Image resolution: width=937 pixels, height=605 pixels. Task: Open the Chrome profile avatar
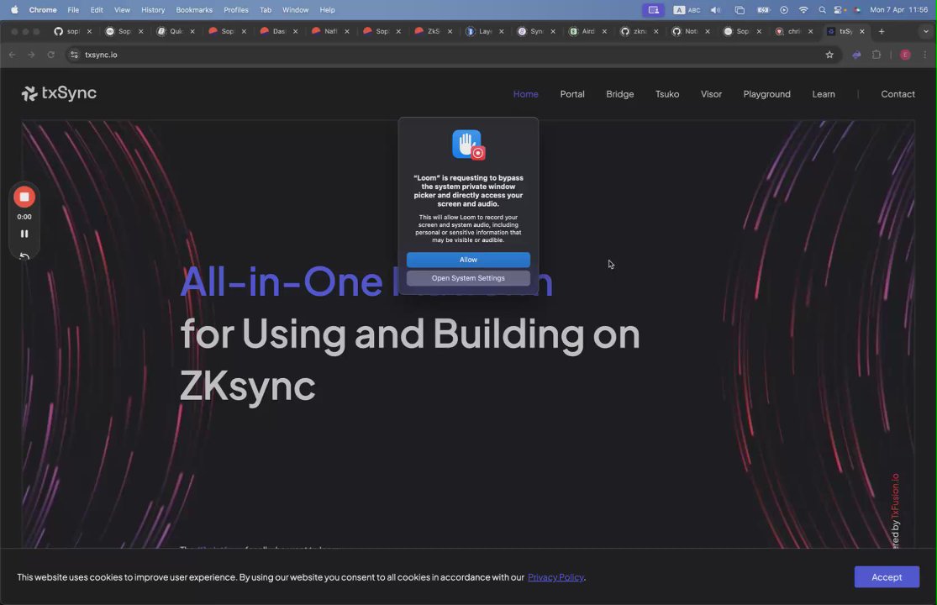(905, 55)
